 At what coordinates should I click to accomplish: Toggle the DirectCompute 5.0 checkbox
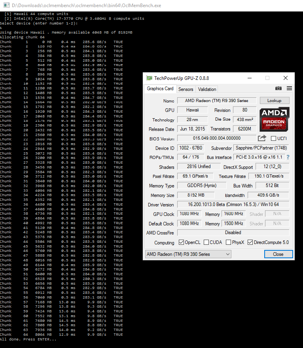click(250, 242)
